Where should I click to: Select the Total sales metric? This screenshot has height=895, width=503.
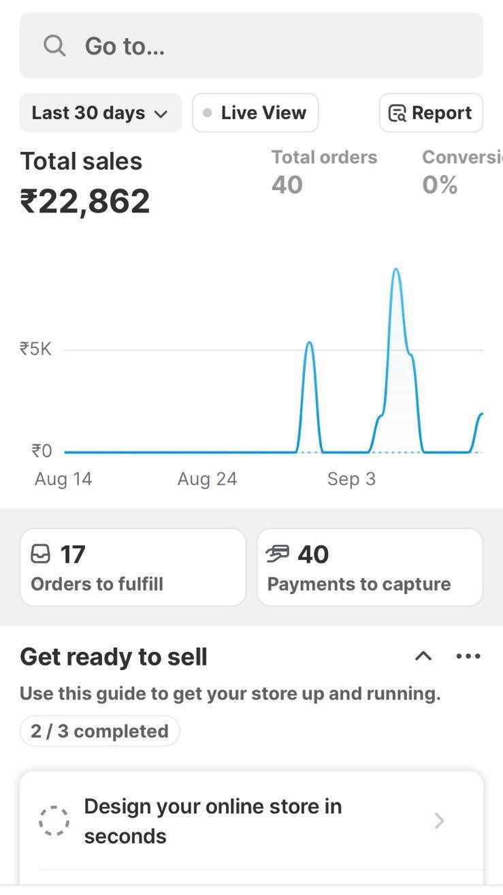click(x=84, y=183)
